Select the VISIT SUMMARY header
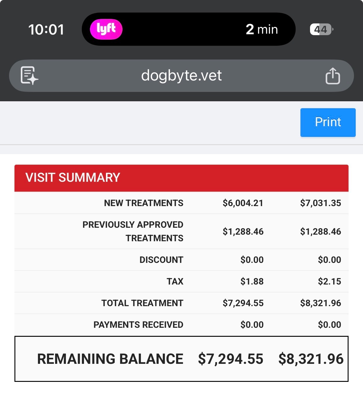The height and width of the screenshot is (414, 363). [73, 178]
